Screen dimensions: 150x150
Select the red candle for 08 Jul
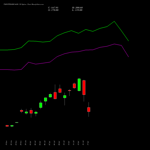click(55, 95)
